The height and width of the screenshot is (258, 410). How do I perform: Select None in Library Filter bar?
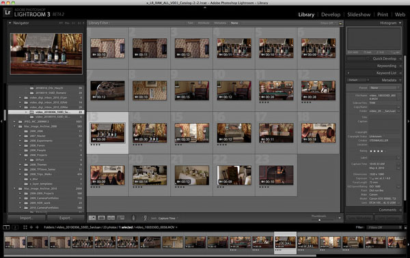point(234,23)
